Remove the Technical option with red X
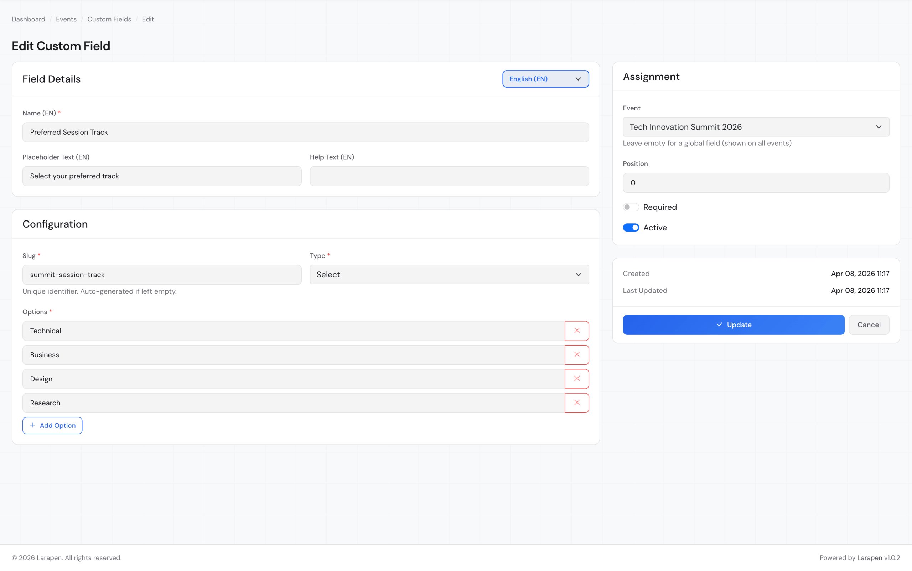The width and height of the screenshot is (912, 571). click(x=577, y=331)
